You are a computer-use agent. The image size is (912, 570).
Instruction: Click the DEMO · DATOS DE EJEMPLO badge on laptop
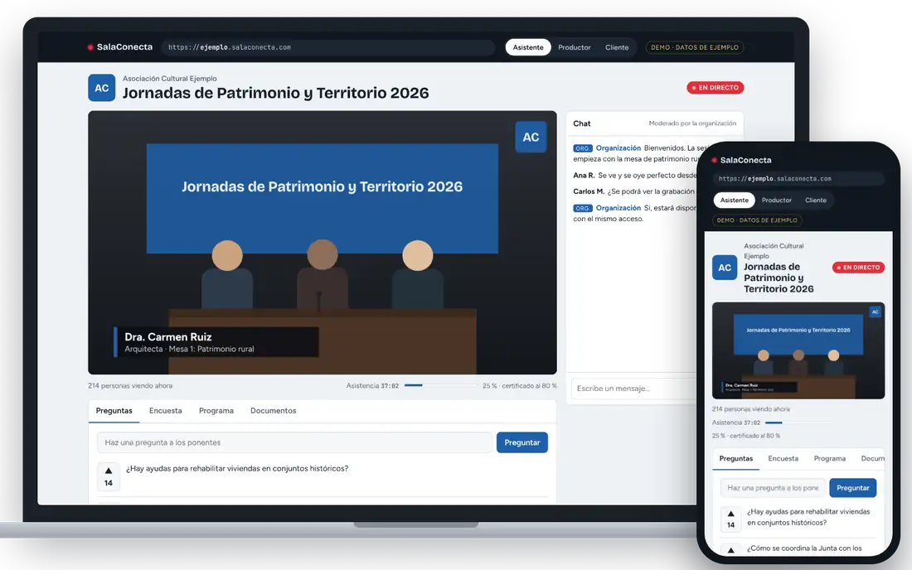click(695, 48)
